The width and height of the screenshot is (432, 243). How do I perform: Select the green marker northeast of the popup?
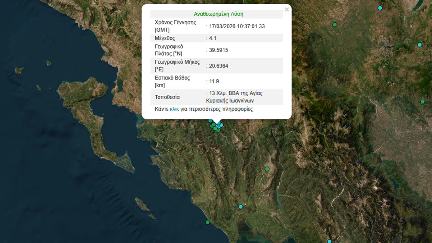[x=335, y=25]
